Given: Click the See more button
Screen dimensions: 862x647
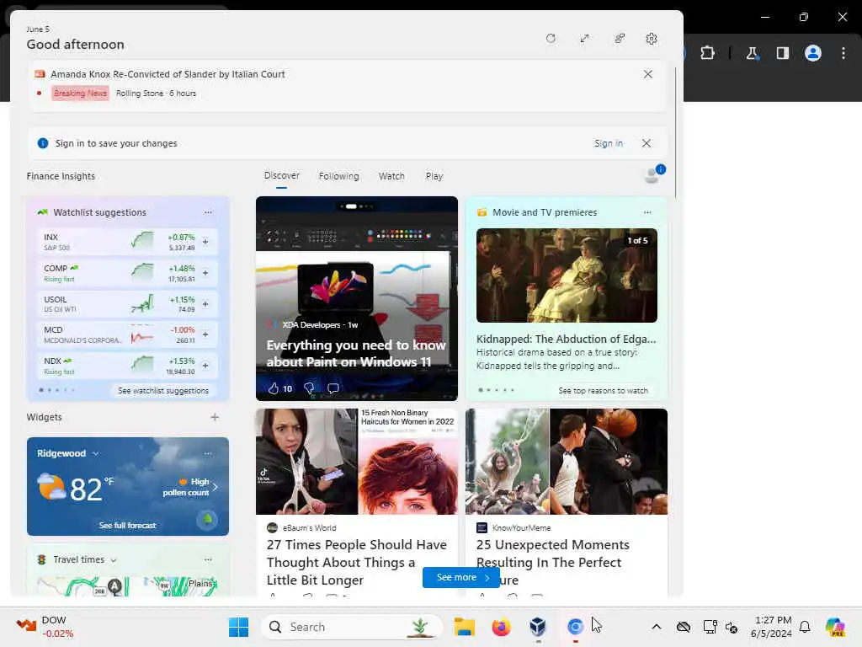Looking at the screenshot, I should (461, 577).
